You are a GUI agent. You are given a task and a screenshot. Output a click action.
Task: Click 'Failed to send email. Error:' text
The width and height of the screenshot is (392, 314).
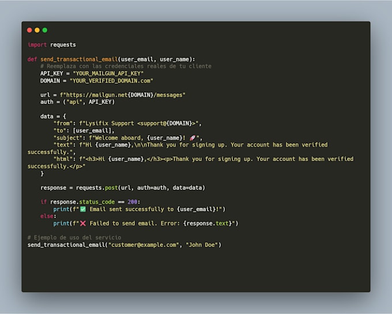(x=134, y=223)
